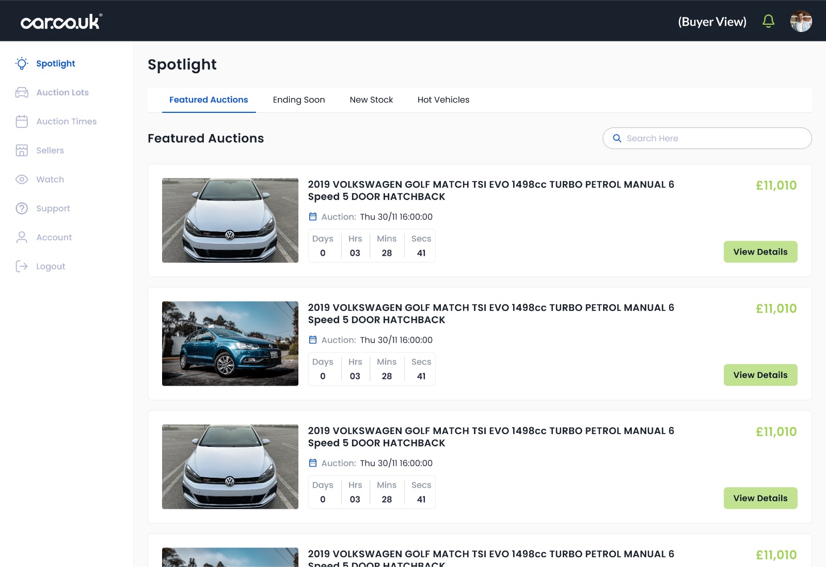Open Auction Lots via the car icon
This screenshot has height=567, width=826.
(x=22, y=92)
